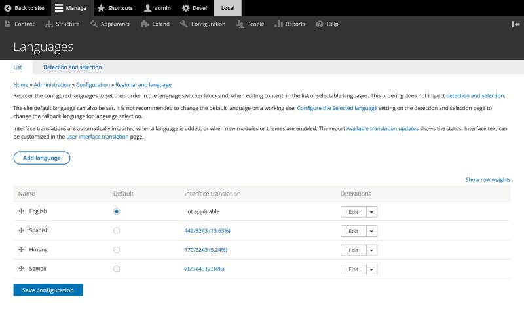Open Available translation updates link
Viewport: 524px width, 327px height.
coord(383,128)
